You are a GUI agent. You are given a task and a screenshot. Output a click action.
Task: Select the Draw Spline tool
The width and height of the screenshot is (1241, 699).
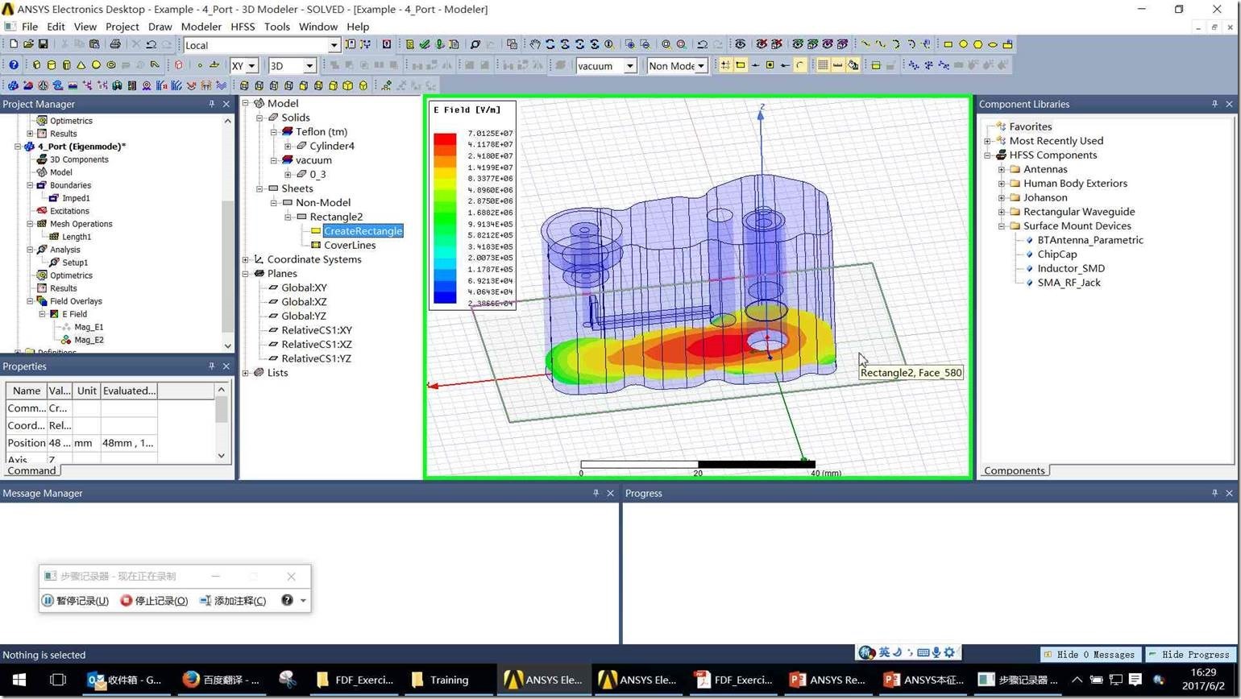pyautogui.click(x=881, y=44)
